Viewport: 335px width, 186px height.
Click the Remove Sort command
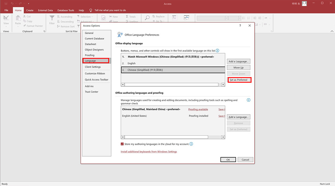click(66, 26)
